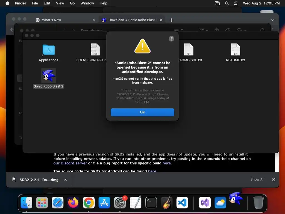285x214 pixels.
Task: Click Show All downloads
Action: (257, 179)
